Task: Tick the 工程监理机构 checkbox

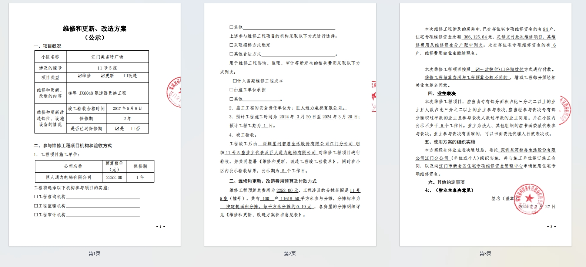Action: pyautogui.click(x=36, y=206)
